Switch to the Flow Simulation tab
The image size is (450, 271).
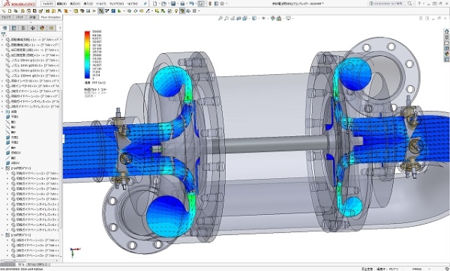[x=51, y=17]
